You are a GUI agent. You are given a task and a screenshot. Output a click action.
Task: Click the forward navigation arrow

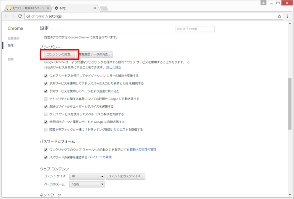(13, 16)
